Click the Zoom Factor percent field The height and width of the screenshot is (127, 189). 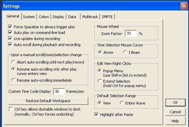pos(131,33)
